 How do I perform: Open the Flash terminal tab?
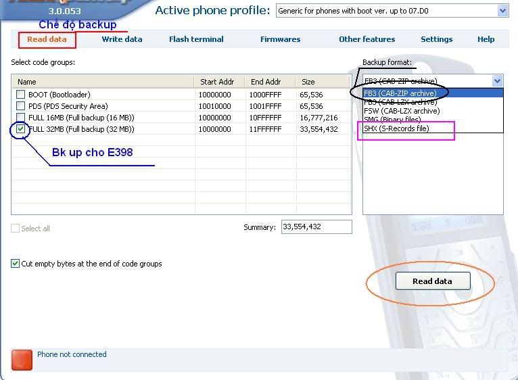(x=196, y=39)
